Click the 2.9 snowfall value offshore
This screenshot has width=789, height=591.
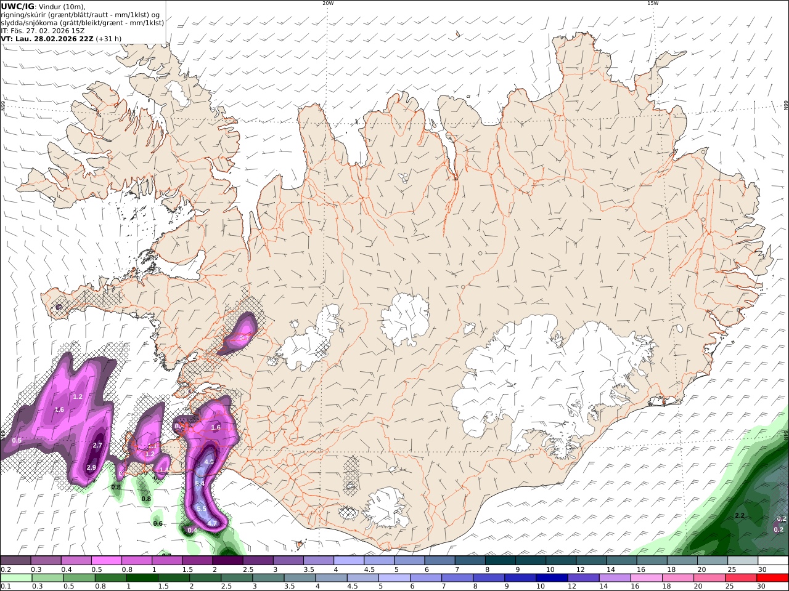[91, 468]
